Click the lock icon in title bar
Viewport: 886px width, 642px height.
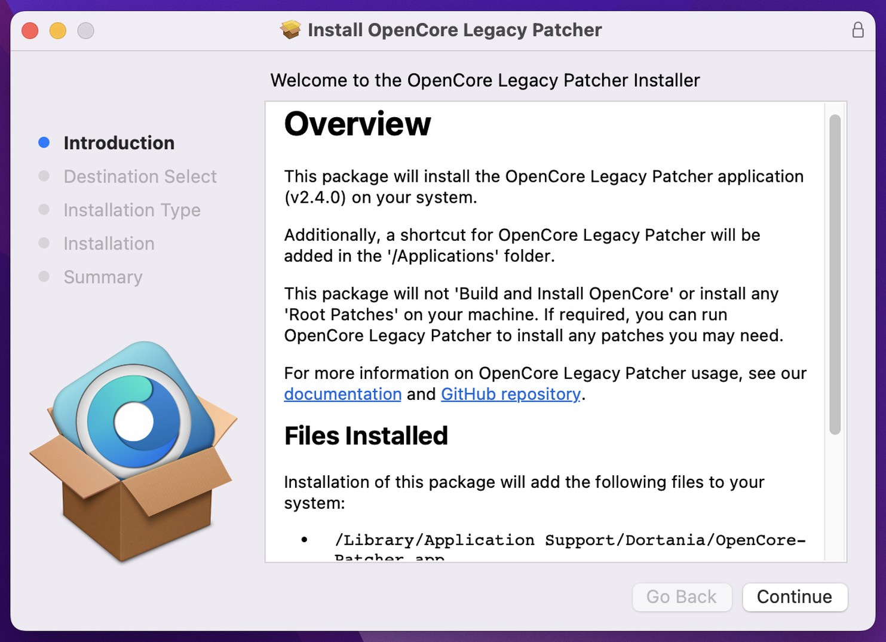[857, 30]
